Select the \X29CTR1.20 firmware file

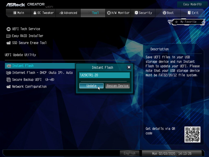click(104, 75)
